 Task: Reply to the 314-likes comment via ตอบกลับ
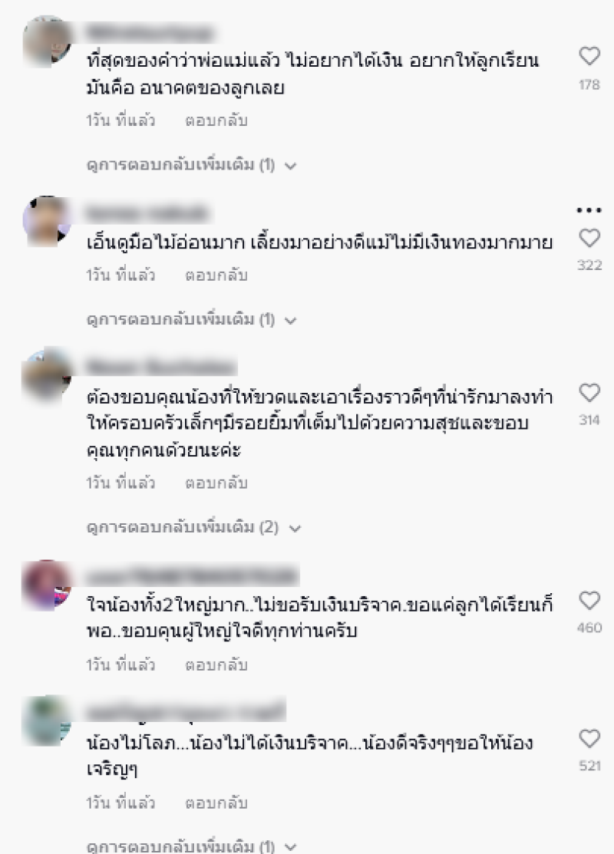point(216,483)
